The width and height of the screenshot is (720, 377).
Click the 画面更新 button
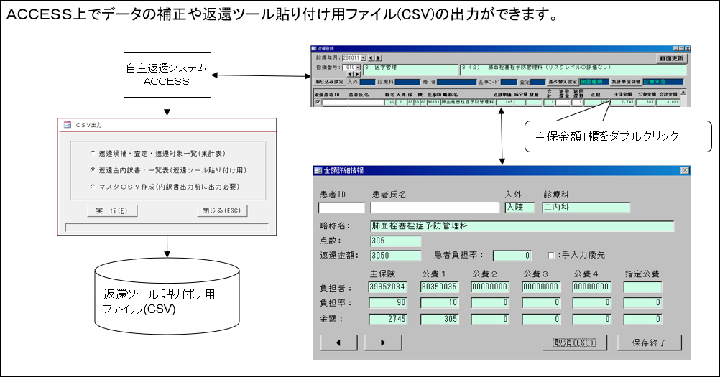click(x=671, y=58)
